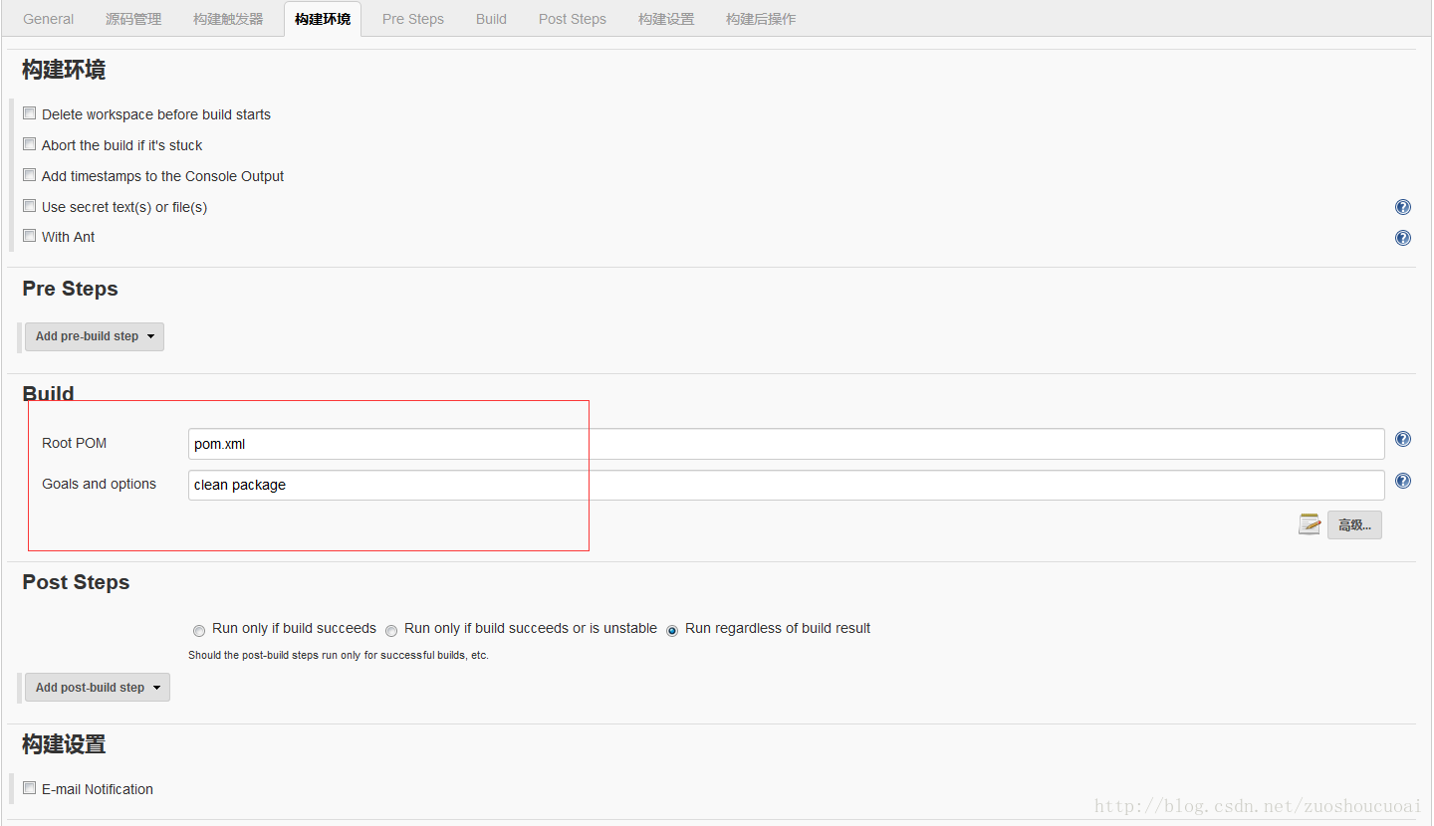This screenshot has height=826, width=1434.
Task: Open the Build tab
Action: tap(491, 19)
